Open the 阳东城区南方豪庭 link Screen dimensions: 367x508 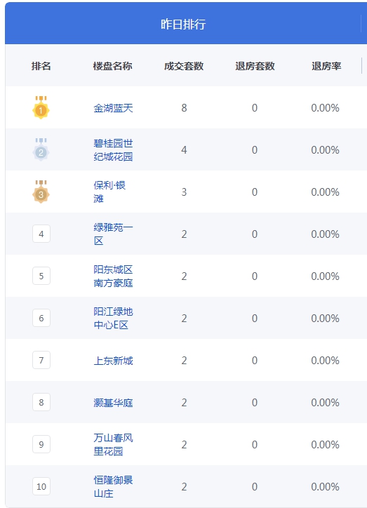pos(113,276)
